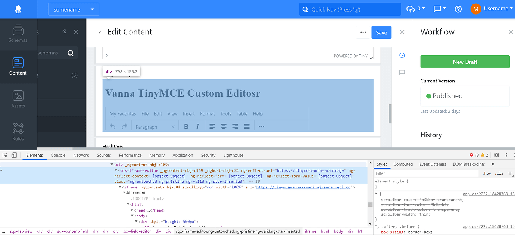
Task: Switch to the Computed styles tab
Action: [403, 164]
